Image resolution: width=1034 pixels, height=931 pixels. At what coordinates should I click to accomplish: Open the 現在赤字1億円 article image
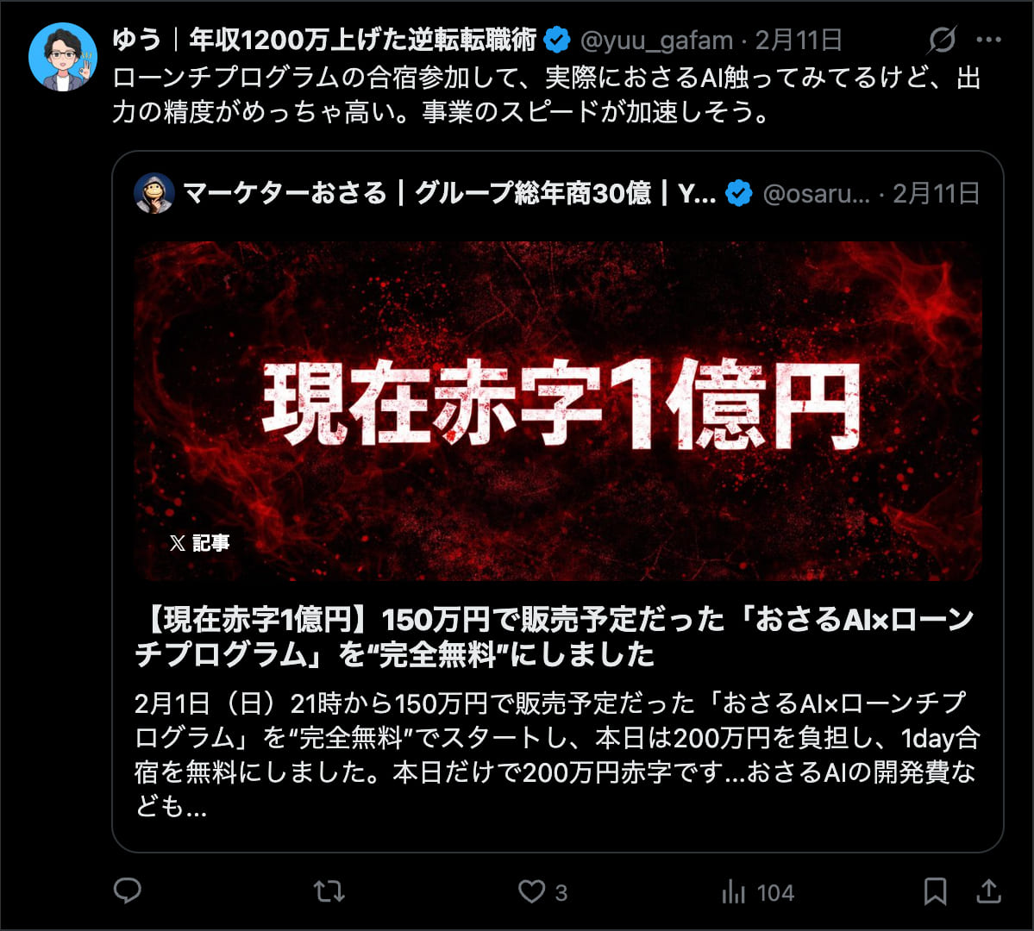pos(558,411)
